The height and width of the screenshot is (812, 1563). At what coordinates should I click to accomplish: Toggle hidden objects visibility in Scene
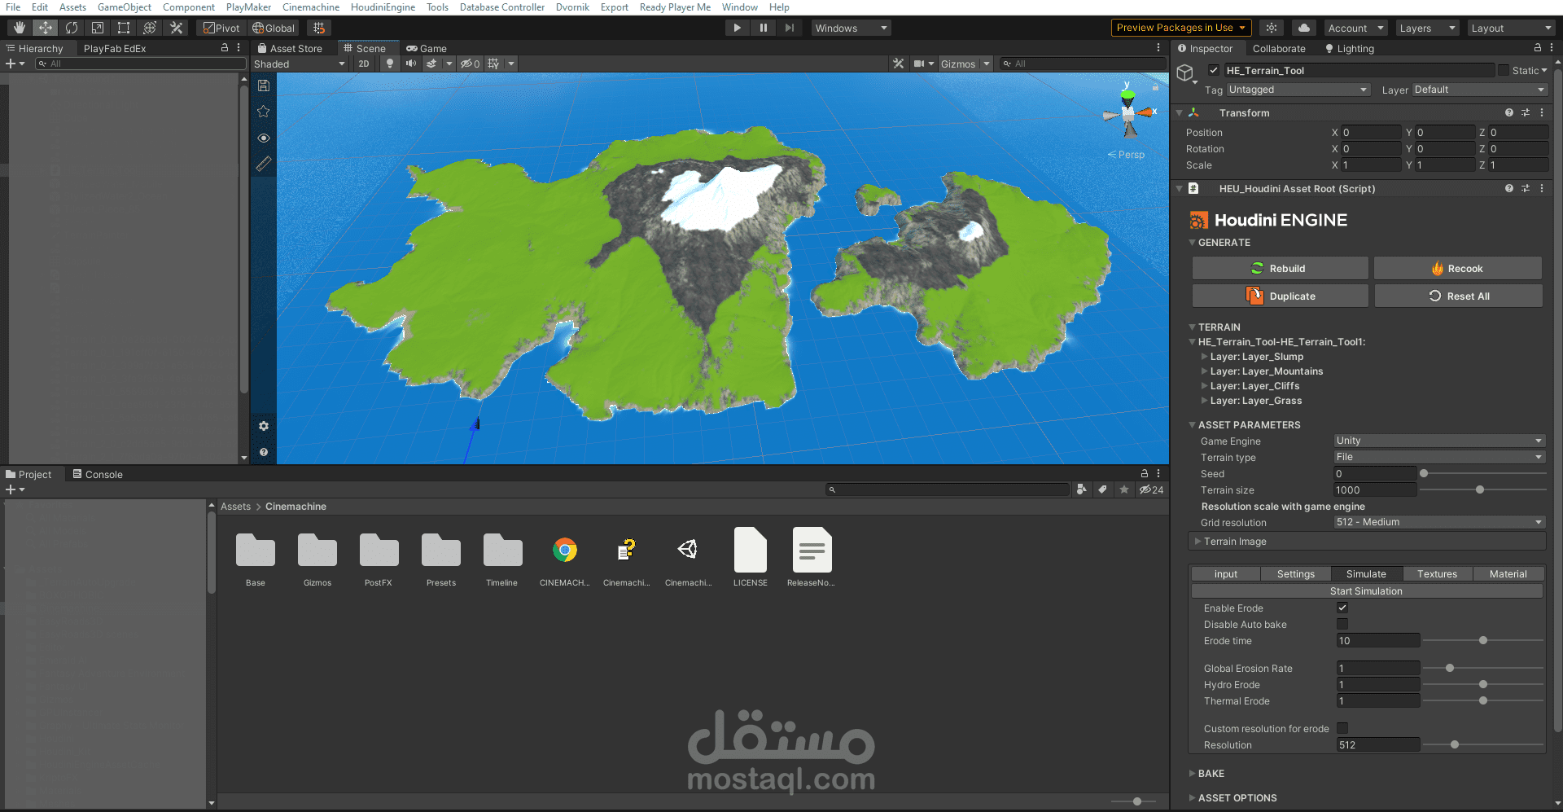click(471, 64)
